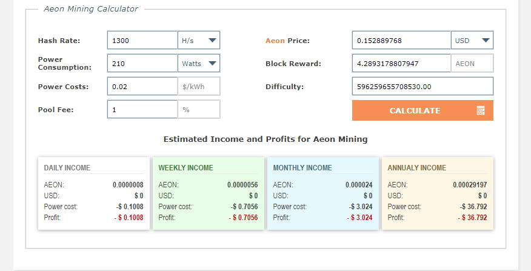Screen dimensions: 531x271
Task: Click the Hash Rate label
Action: 59,41
